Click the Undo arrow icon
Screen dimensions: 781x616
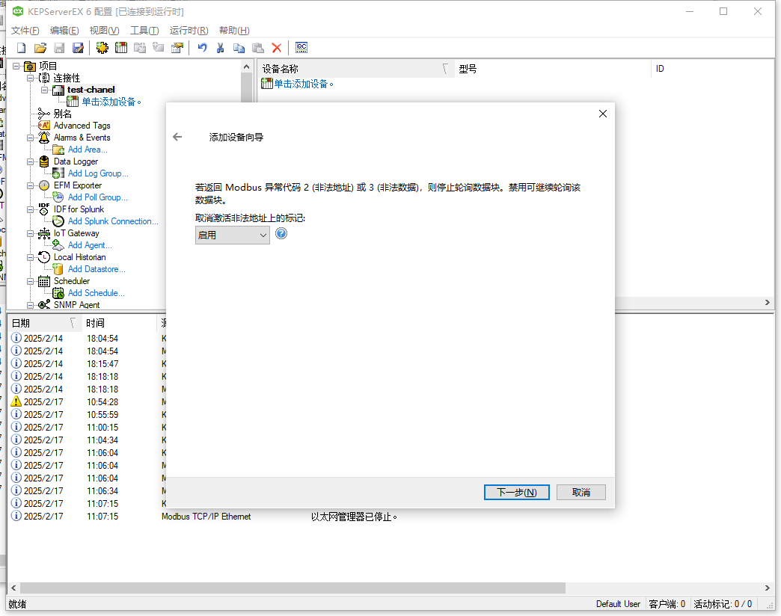[202, 48]
